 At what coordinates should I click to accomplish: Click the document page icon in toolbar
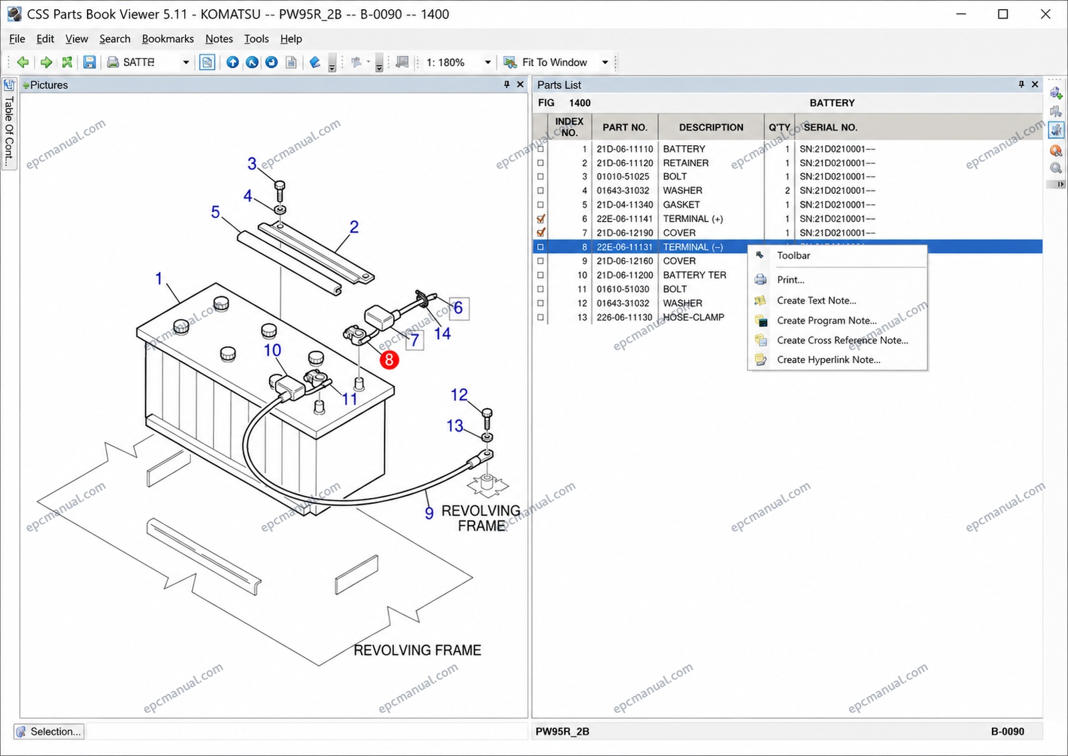291,62
